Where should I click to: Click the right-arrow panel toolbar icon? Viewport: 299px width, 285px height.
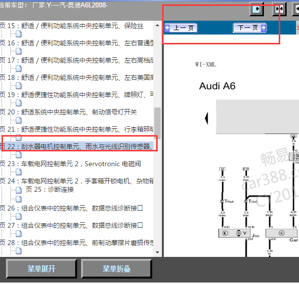click(x=256, y=9)
